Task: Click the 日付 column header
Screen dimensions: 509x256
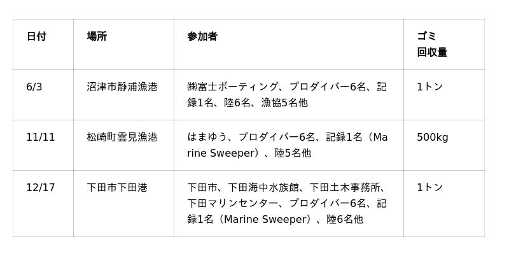Action: point(36,37)
